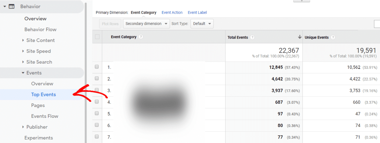Image resolution: width=380 pixels, height=143 pixels.
Task: Open the Secondary dimension dropdown
Action: tap(146, 24)
